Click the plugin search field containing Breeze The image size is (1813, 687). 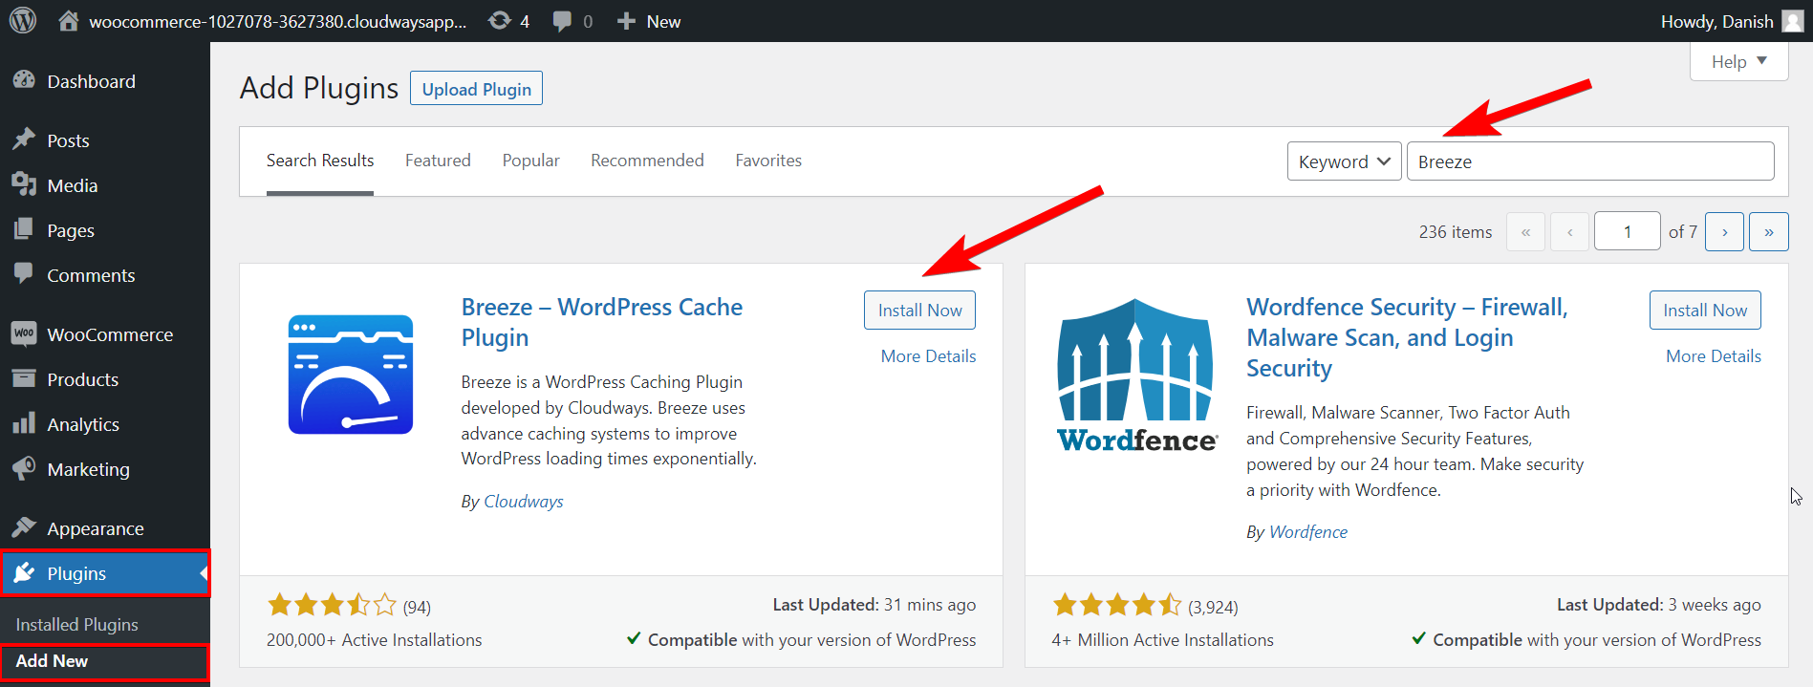1589,161
